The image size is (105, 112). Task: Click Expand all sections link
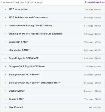[x=95, y=2]
